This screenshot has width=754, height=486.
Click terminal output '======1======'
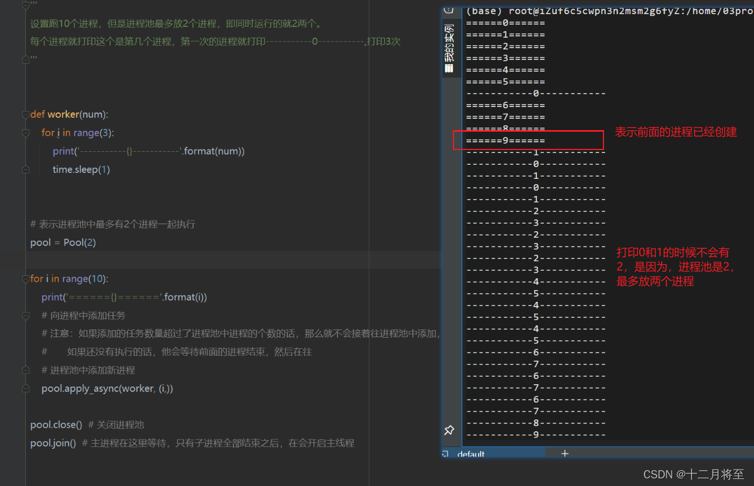(506, 35)
